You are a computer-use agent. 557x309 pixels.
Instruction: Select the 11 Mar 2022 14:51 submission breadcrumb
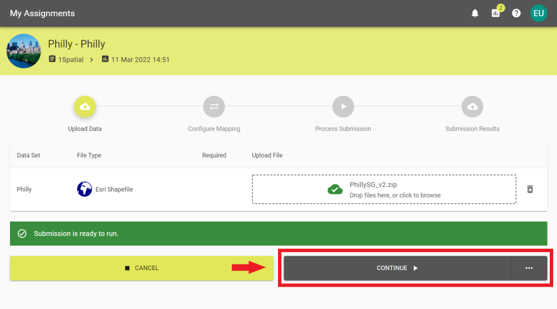(x=140, y=60)
